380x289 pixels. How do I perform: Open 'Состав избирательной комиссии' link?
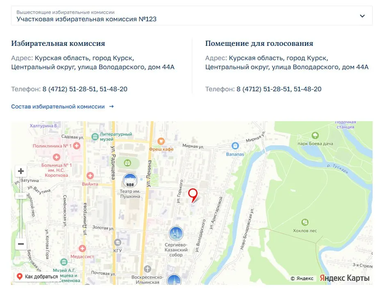(63, 106)
